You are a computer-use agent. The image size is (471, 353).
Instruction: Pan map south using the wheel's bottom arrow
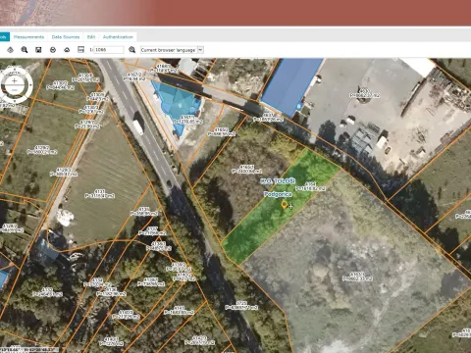[x=14, y=101]
